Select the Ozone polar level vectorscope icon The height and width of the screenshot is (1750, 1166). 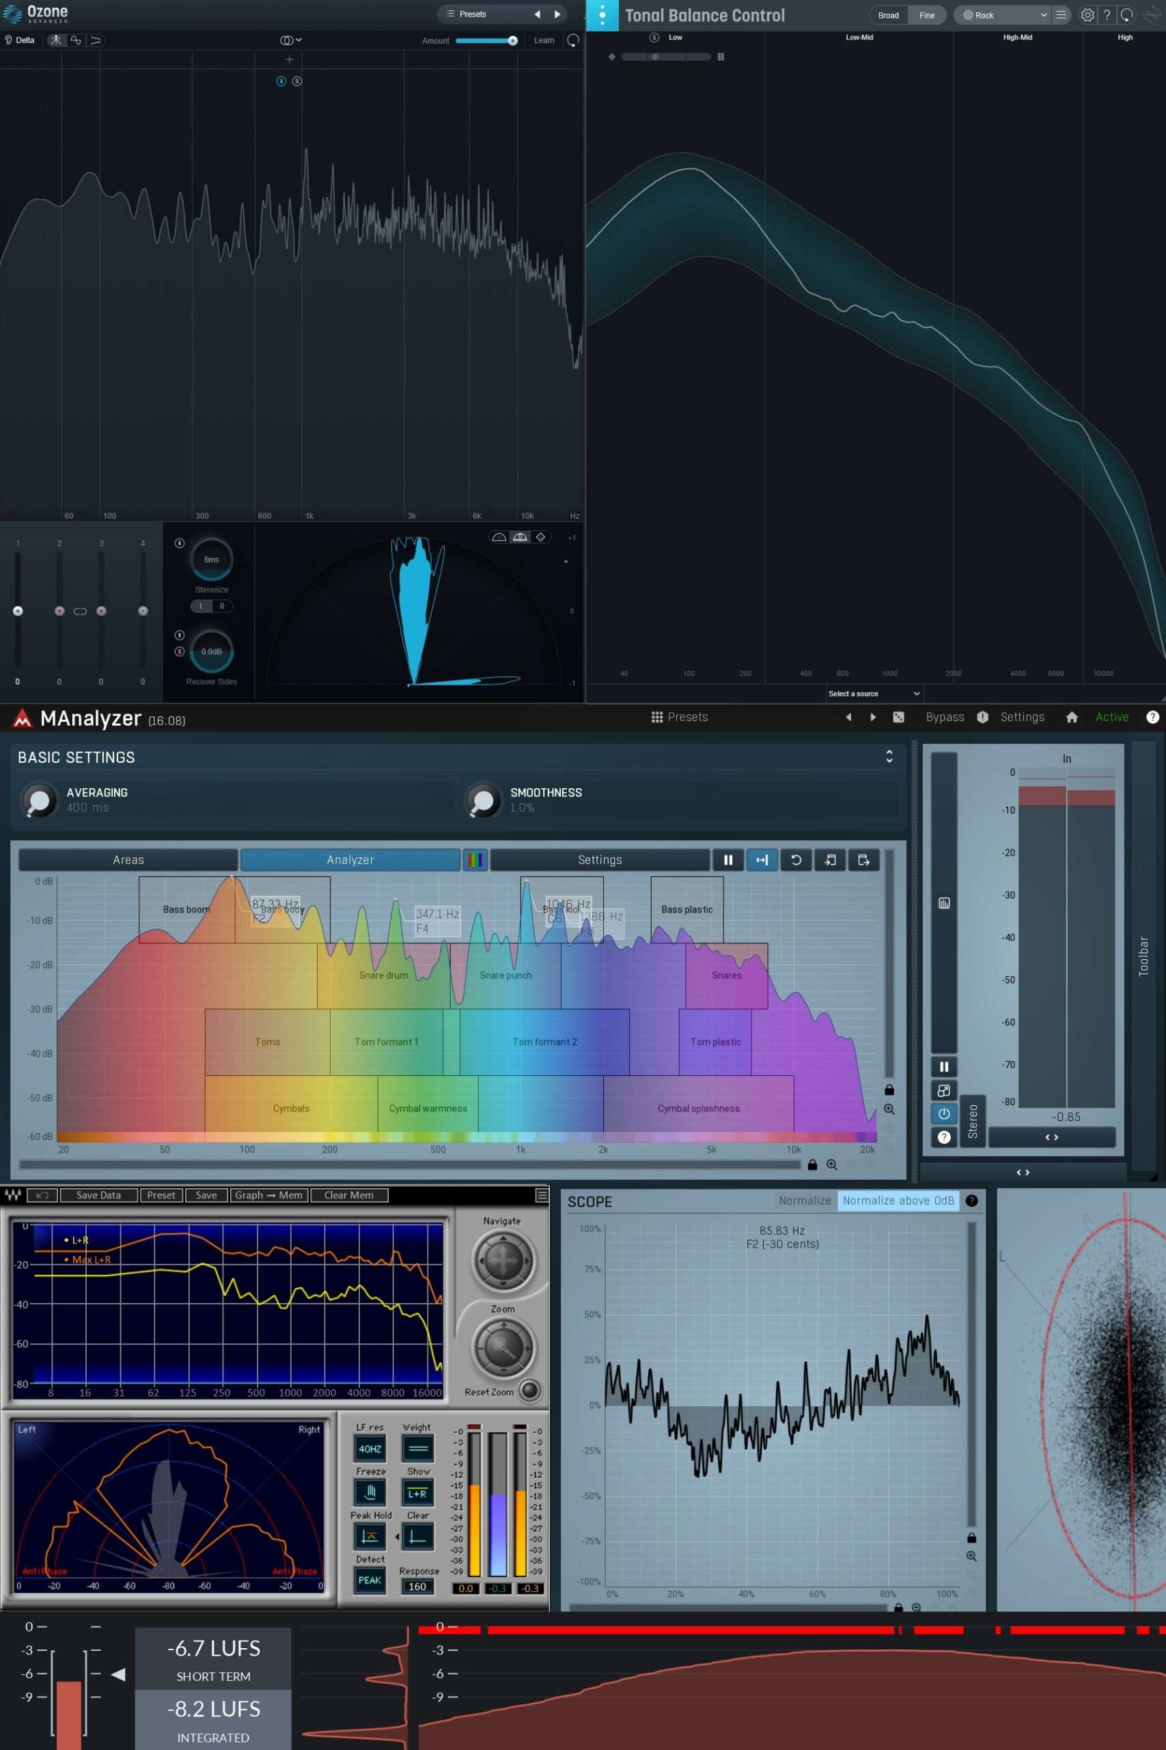[520, 537]
